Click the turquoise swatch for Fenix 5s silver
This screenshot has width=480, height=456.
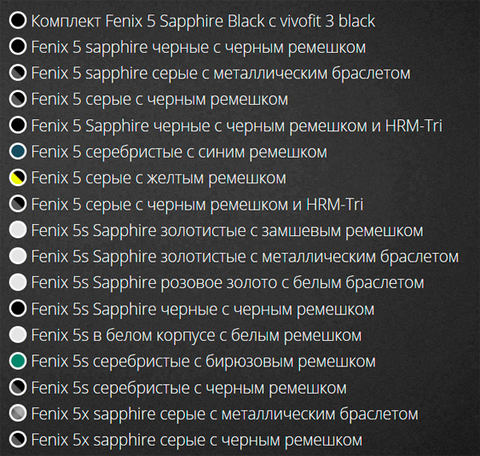(x=18, y=362)
